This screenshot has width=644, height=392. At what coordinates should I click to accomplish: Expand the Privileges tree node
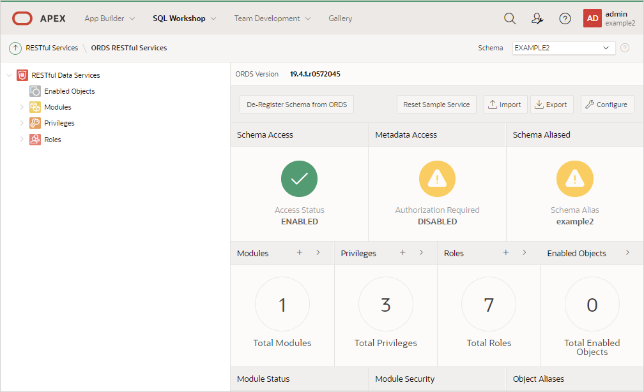[x=22, y=123]
